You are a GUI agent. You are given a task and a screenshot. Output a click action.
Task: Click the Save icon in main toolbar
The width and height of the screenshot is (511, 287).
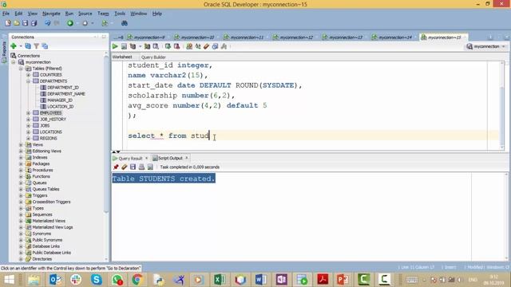pyautogui.click(x=25, y=23)
